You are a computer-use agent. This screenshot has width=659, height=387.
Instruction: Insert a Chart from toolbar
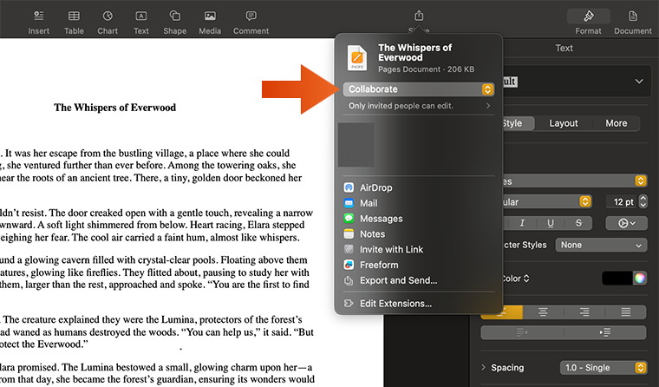pyautogui.click(x=108, y=22)
